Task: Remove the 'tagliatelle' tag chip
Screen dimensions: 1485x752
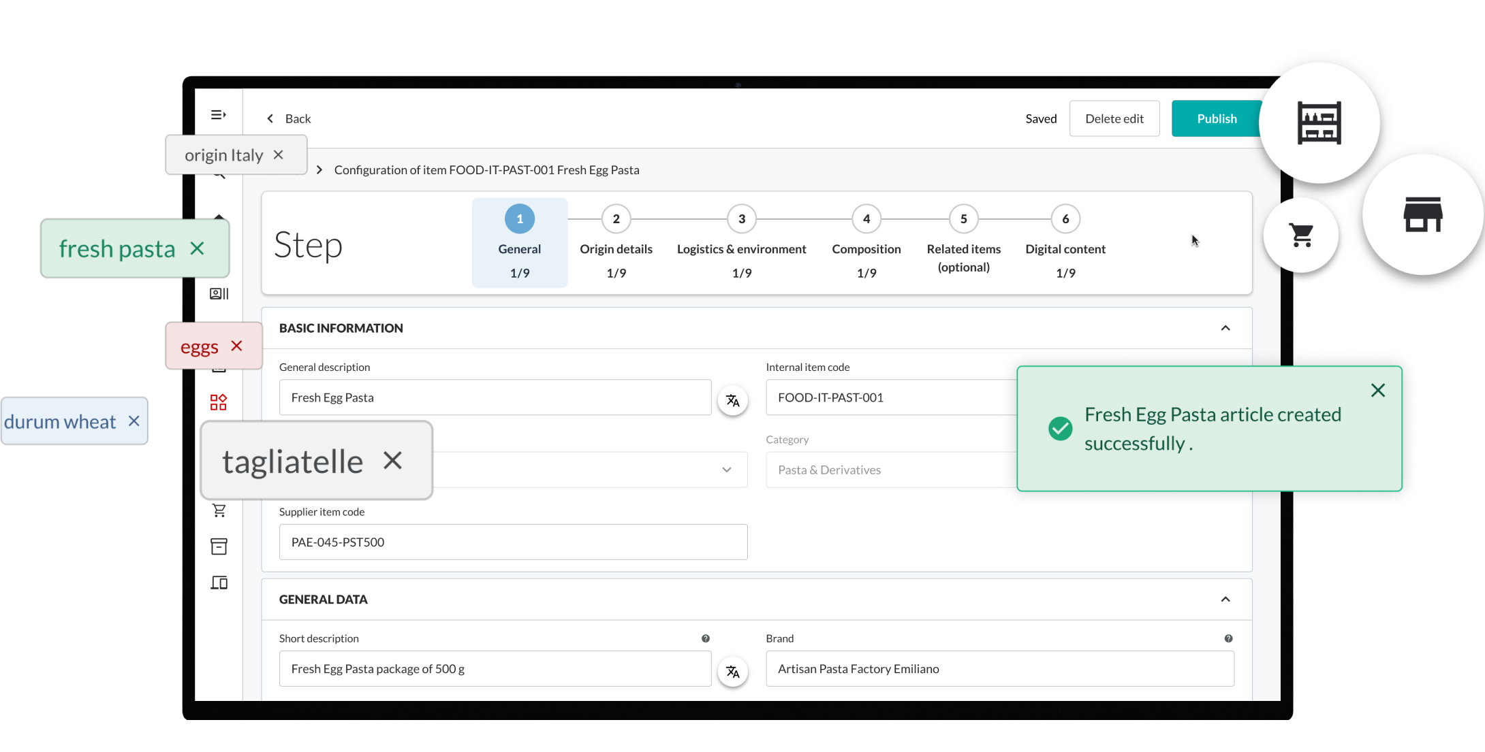Action: pyautogui.click(x=392, y=461)
